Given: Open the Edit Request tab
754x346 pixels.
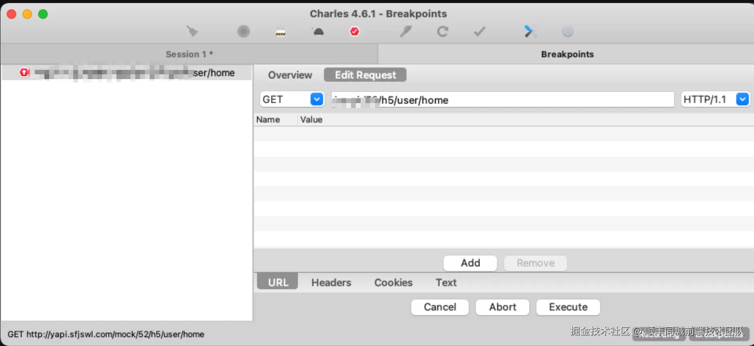Looking at the screenshot, I should tap(365, 75).
